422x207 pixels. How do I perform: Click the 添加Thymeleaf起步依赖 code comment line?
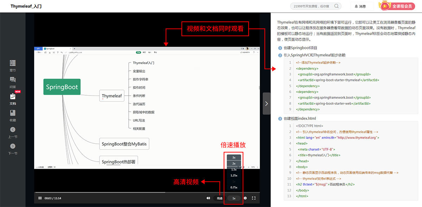(318, 63)
